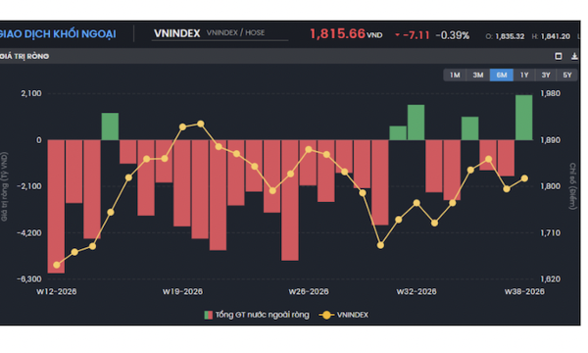Click the H: 1,841.20 high value
Image resolution: width=588 pixels, height=353 pixels.
[551, 36]
